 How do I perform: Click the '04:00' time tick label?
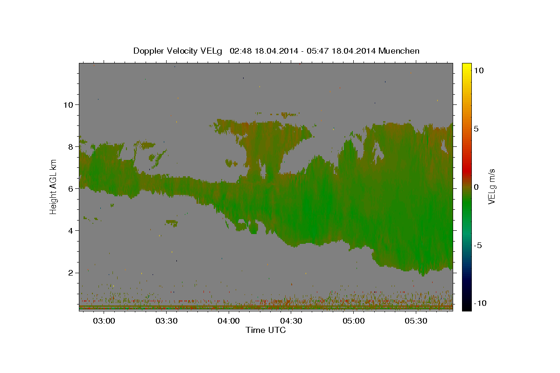(x=229, y=321)
